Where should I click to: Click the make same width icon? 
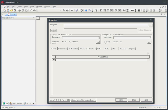[132, 10]
